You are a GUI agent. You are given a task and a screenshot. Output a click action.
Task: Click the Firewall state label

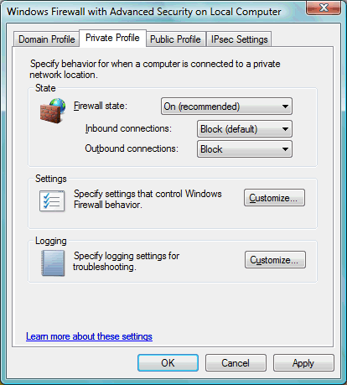click(101, 106)
